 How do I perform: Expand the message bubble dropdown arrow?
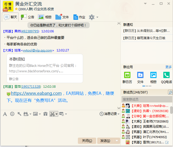[66, 114]
